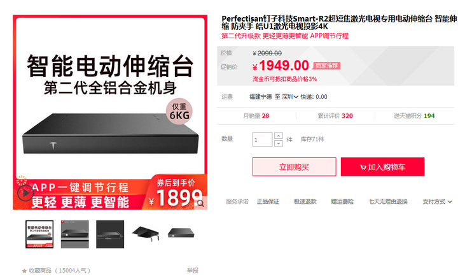Click the 商家推荐 badge next to price
The image size is (458, 279).
click(326, 66)
